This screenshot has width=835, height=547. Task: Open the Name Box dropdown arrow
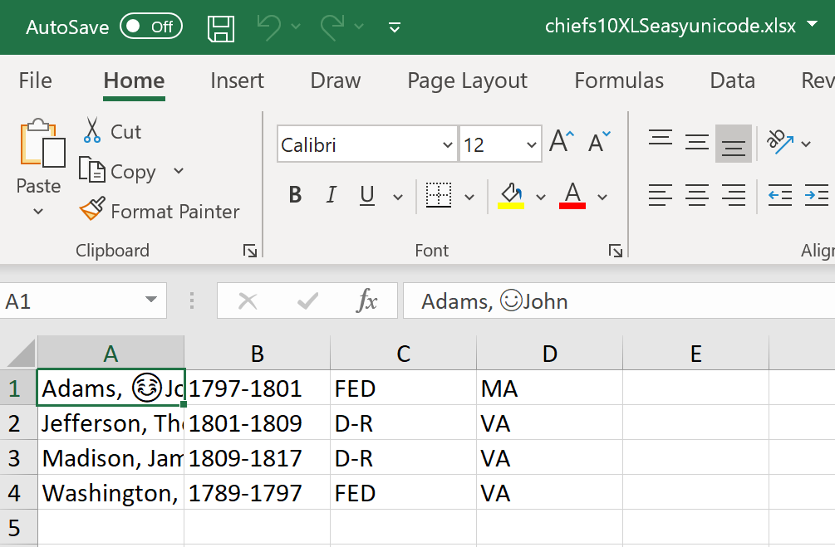(x=151, y=300)
